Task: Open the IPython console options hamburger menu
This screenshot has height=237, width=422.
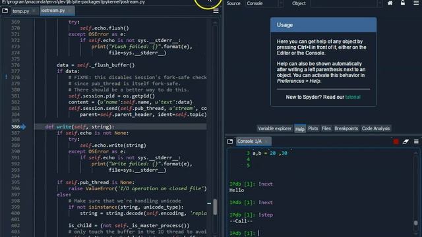Action: [416, 142]
